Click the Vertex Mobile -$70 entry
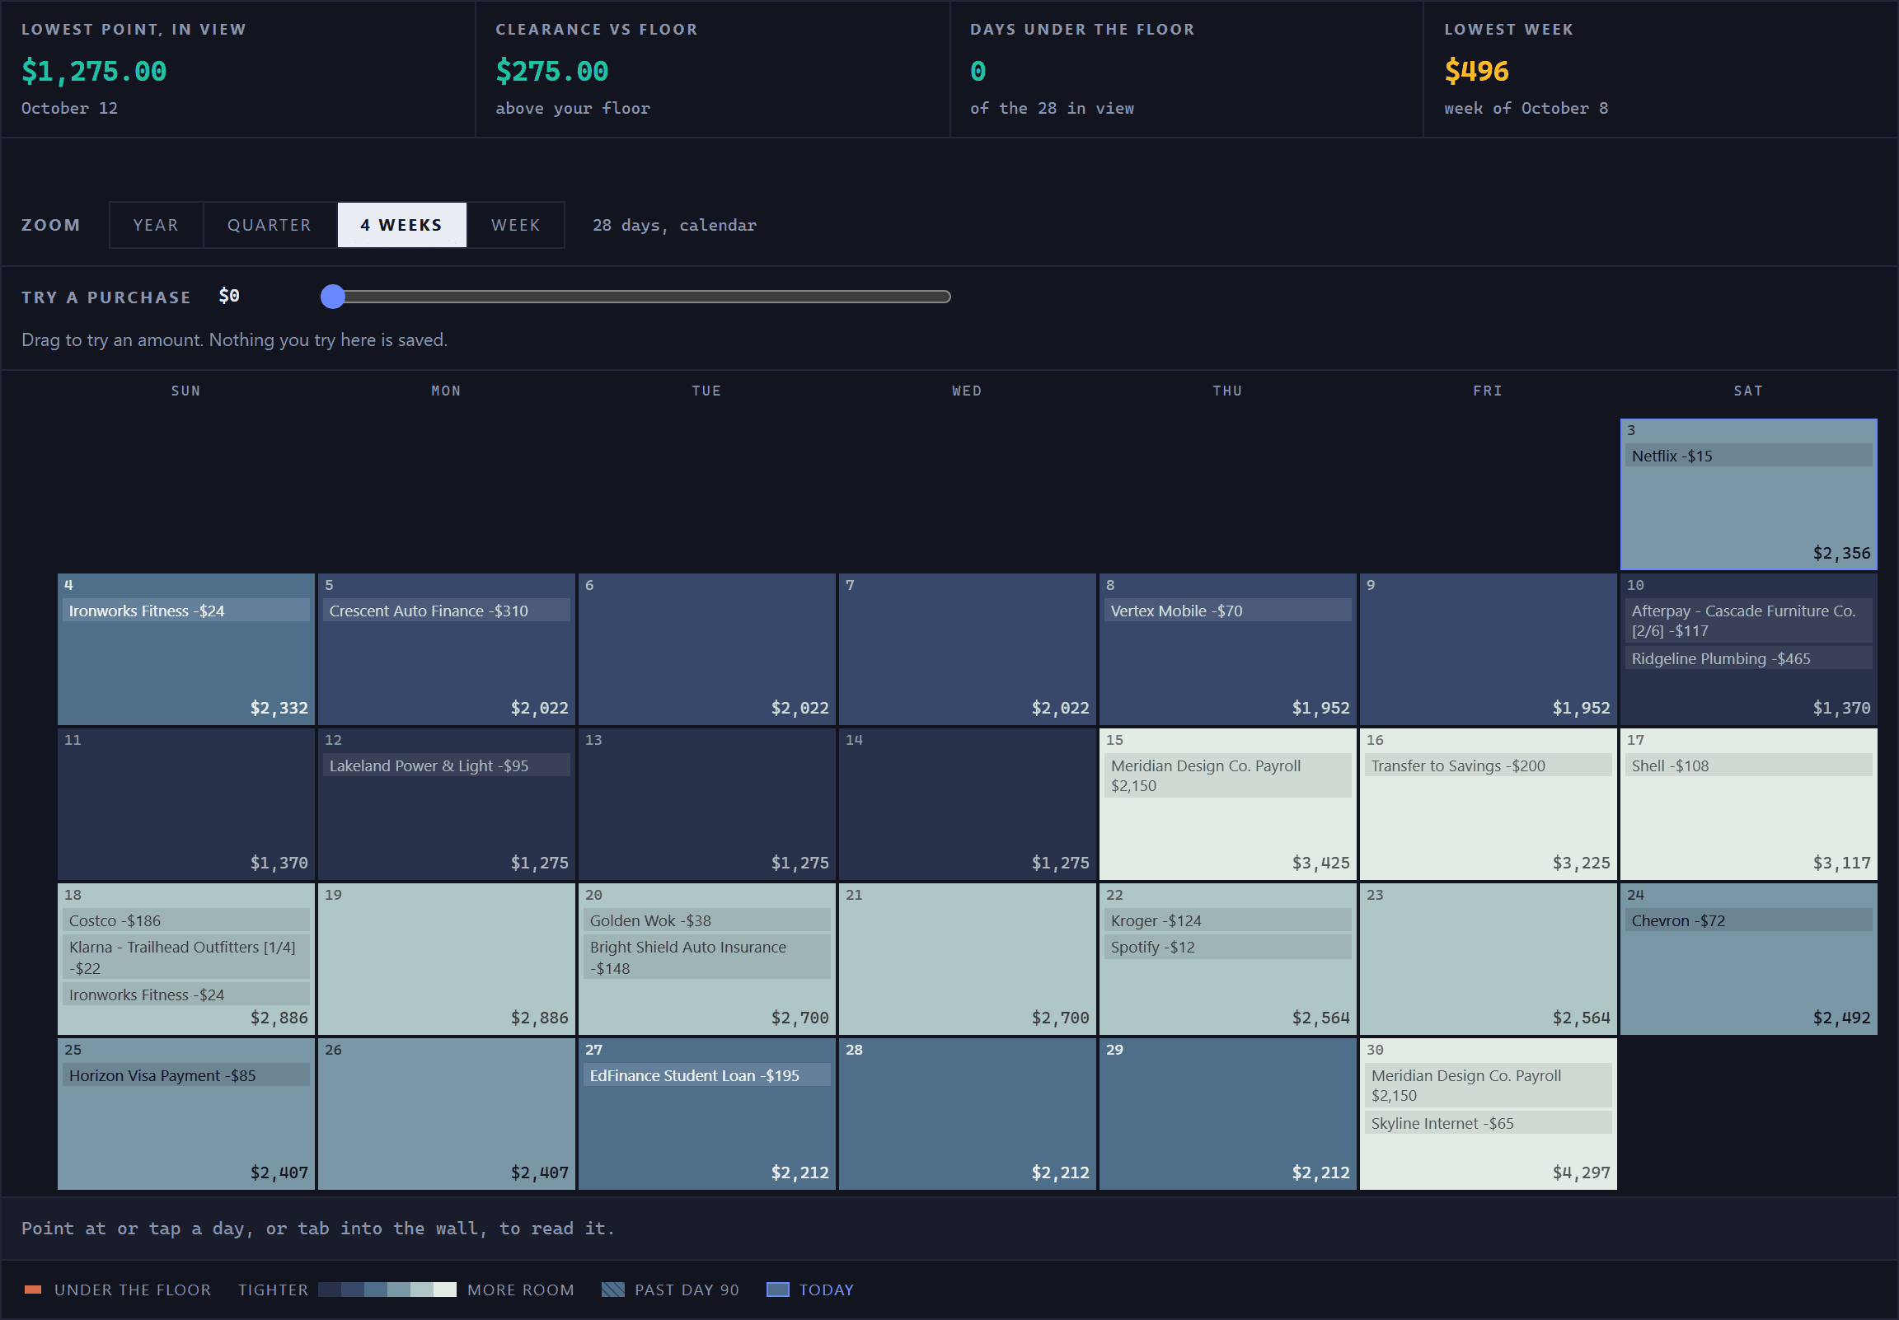1899x1320 pixels. tap(1227, 611)
